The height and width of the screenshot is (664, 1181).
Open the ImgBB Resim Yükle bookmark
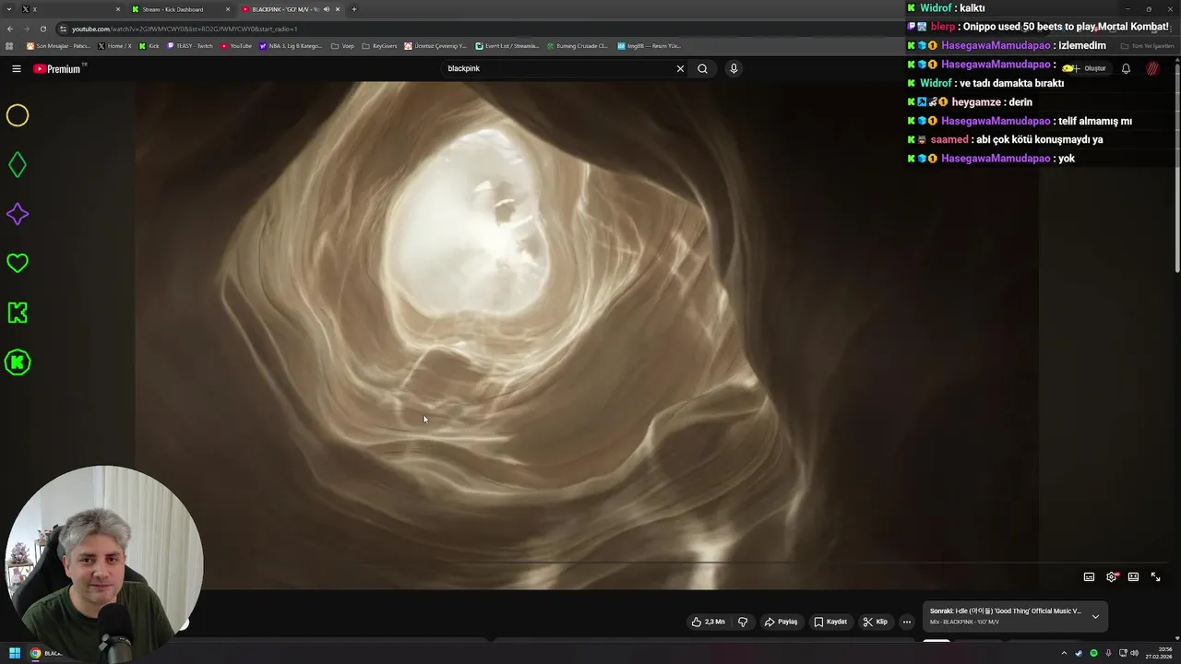[649, 45]
